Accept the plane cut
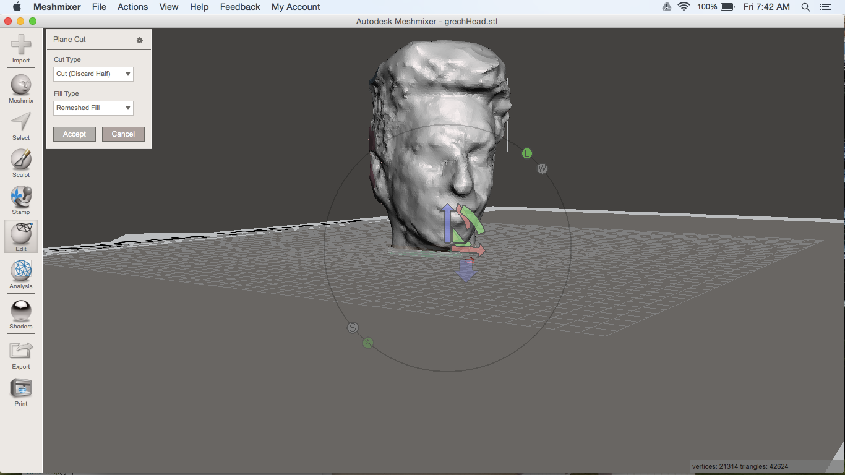The height and width of the screenshot is (475, 845). pyautogui.click(x=74, y=134)
